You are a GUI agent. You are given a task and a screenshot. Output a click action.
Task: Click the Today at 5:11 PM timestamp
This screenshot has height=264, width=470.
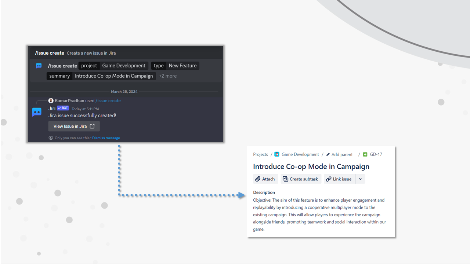(85, 109)
